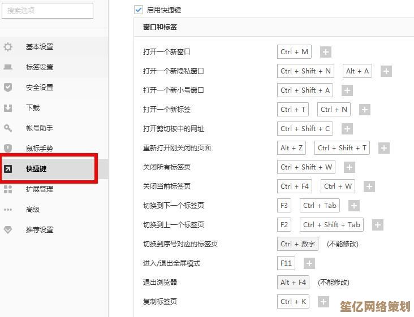Click the Ctrl + M shortcut button
Viewport: 414px width, 317px height.
pos(294,52)
